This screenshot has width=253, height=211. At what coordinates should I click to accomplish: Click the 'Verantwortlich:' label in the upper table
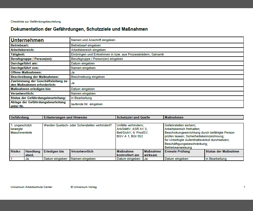tap(22, 94)
